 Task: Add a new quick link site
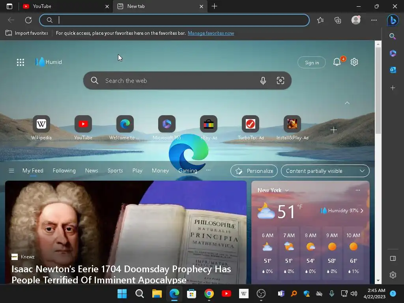334,129
